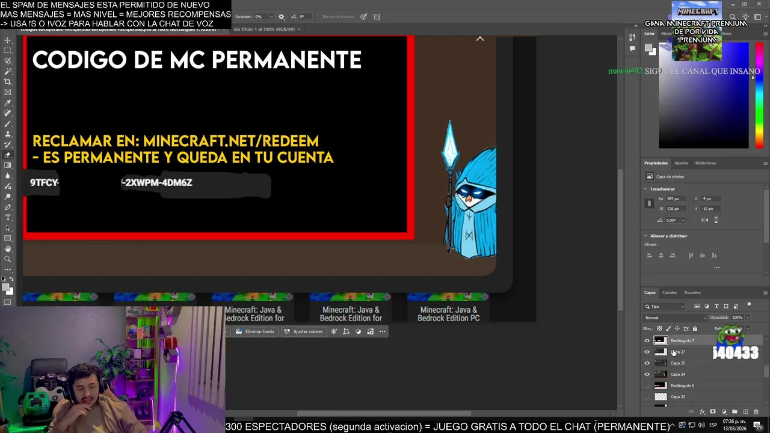This screenshot has height=433, width=770.
Task: Select the Crop tool
Action: click(8, 82)
